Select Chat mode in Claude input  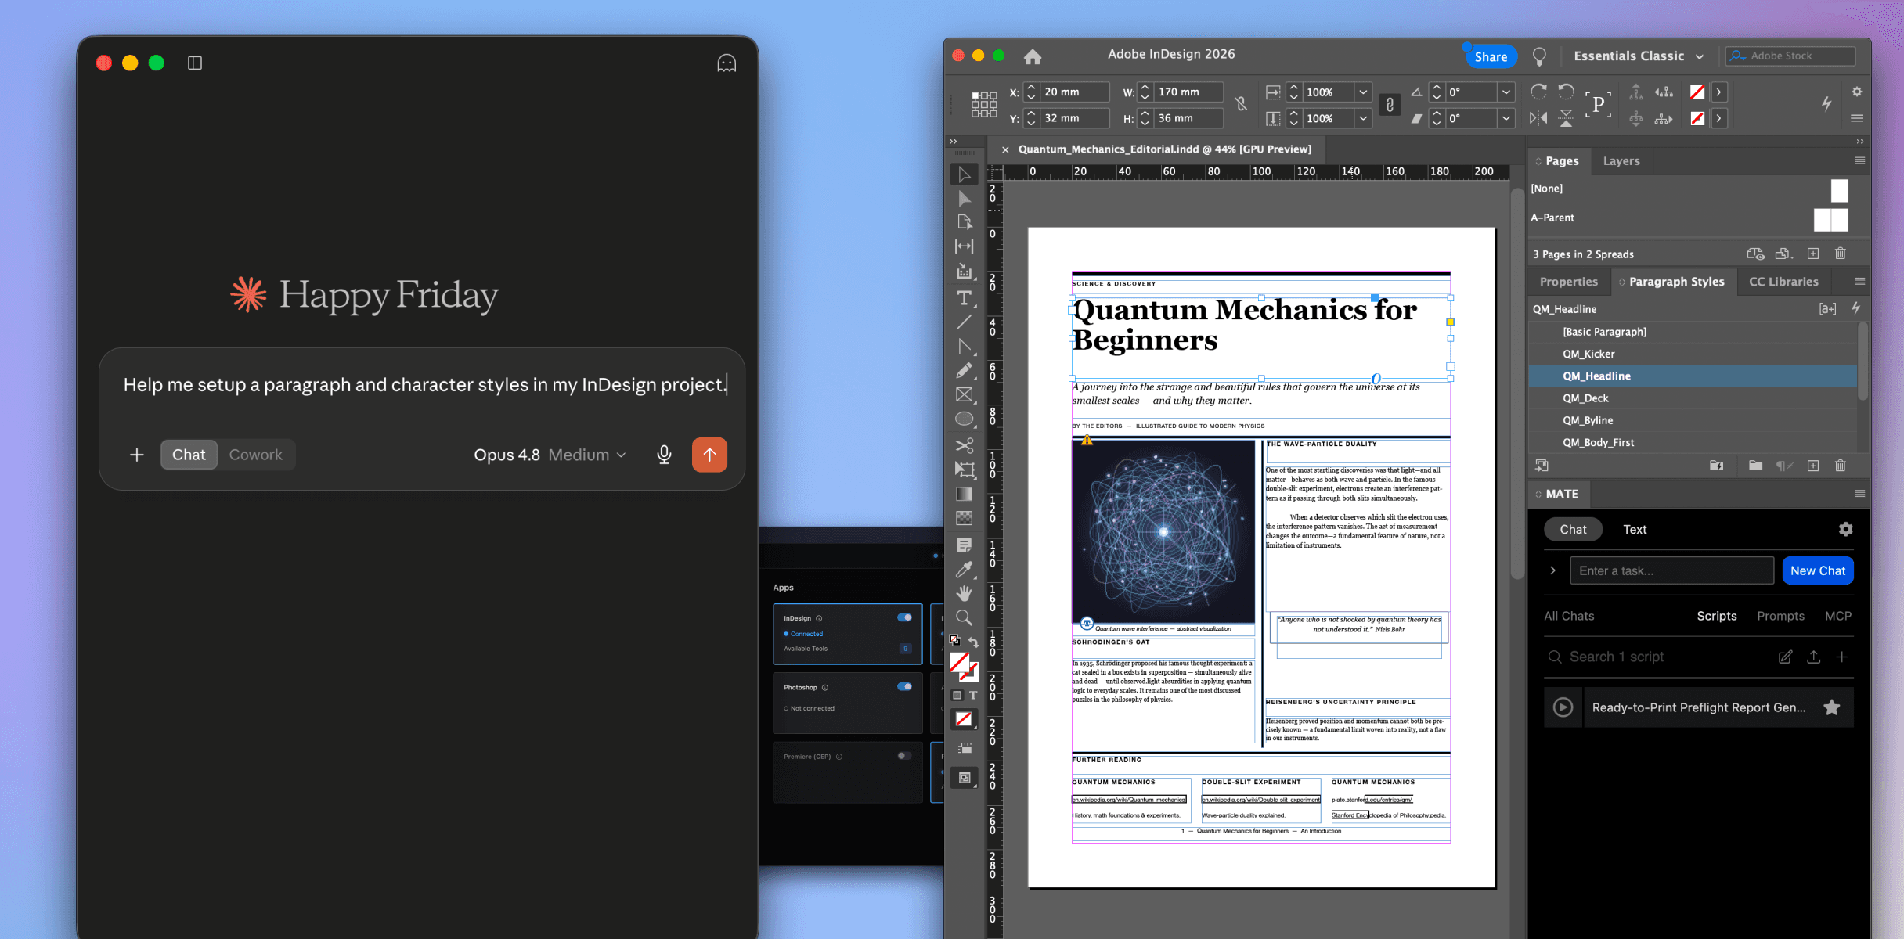(189, 455)
